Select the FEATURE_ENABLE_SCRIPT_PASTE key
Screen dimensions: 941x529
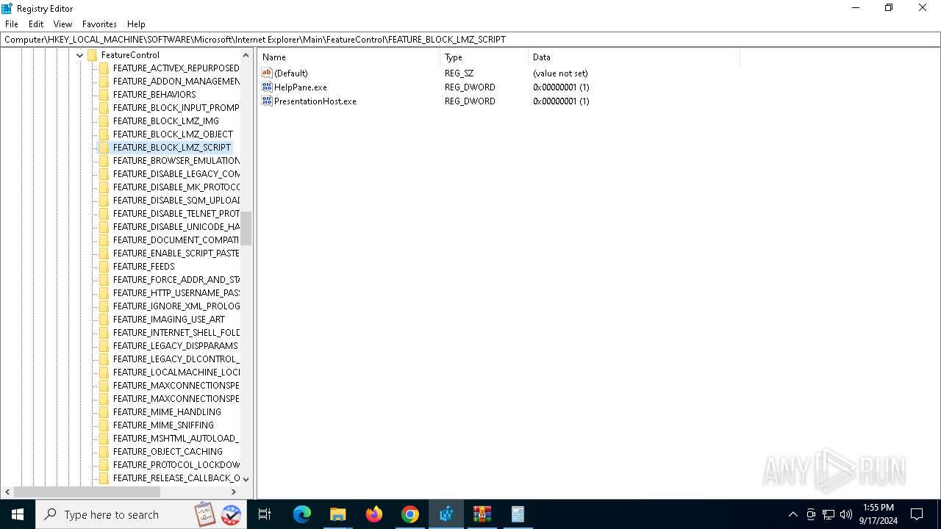(x=176, y=253)
